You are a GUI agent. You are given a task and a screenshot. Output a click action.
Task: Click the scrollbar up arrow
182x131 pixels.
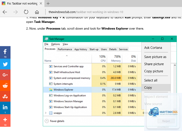175,65
